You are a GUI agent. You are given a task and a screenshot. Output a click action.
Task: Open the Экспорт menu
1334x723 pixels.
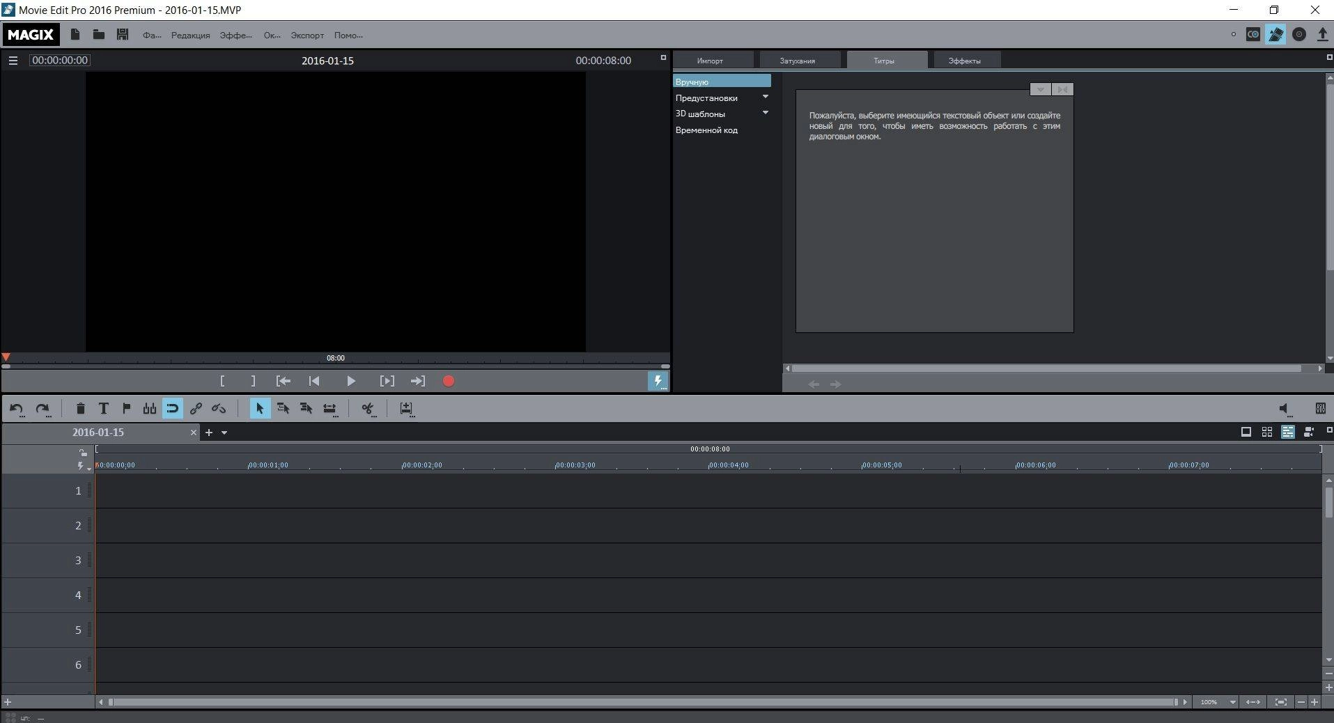pyautogui.click(x=307, y=36)
